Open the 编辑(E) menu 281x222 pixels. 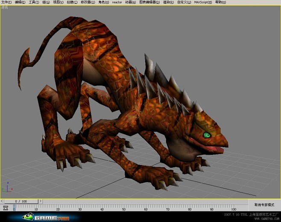(x=20, y=2)
